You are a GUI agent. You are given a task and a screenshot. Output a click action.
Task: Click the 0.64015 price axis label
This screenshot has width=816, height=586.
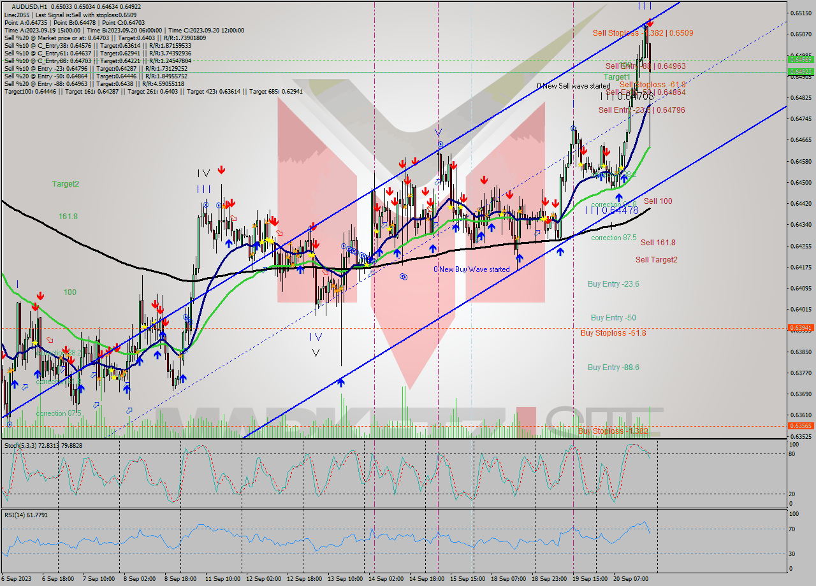[x=801, y=309]
